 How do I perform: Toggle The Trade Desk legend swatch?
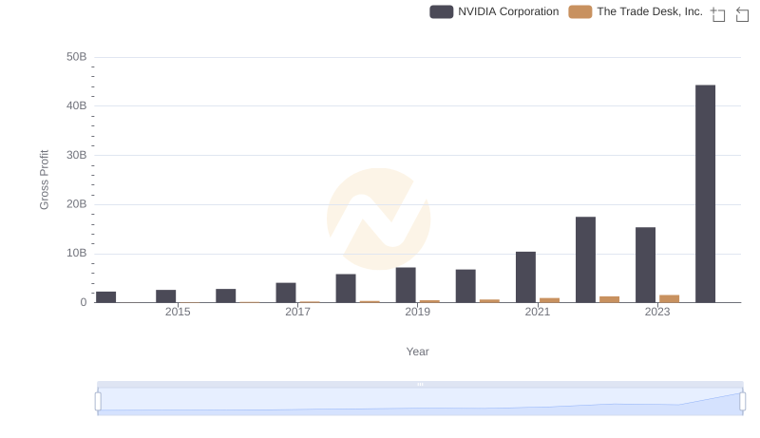point(580,11)
